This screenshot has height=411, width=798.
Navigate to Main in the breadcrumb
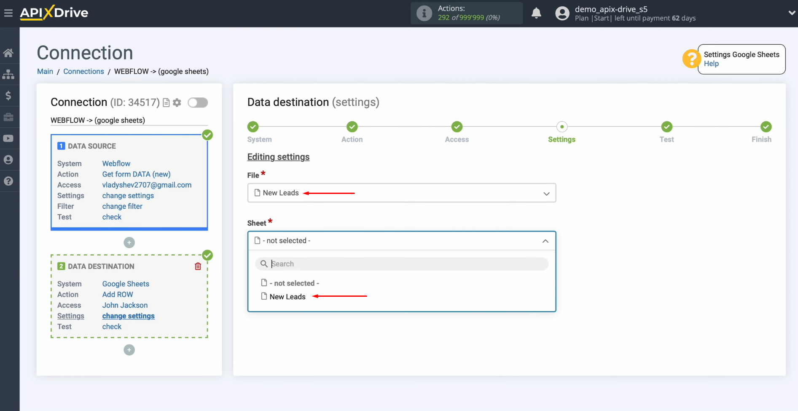coord(45,71)
